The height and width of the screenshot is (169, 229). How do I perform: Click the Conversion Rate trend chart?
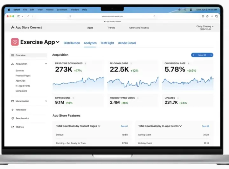click(188, 83)
